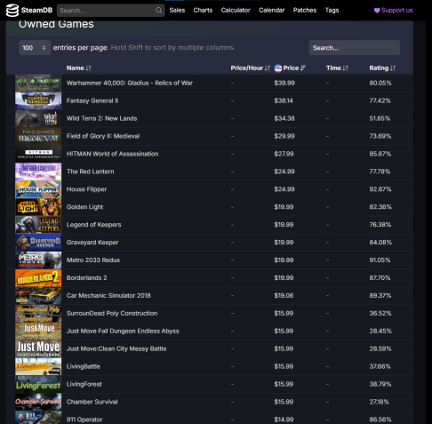432x424 pixels.
Task: Open the Tags page
Action: [x=332, y=11]
